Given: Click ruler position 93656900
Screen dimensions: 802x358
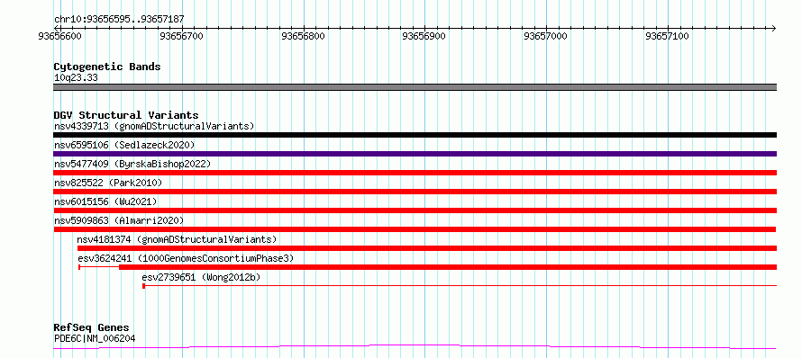Looking at the screenshot, I should pos(424,36).
